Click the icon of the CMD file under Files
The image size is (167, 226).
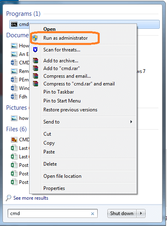[x=14, y=140]
